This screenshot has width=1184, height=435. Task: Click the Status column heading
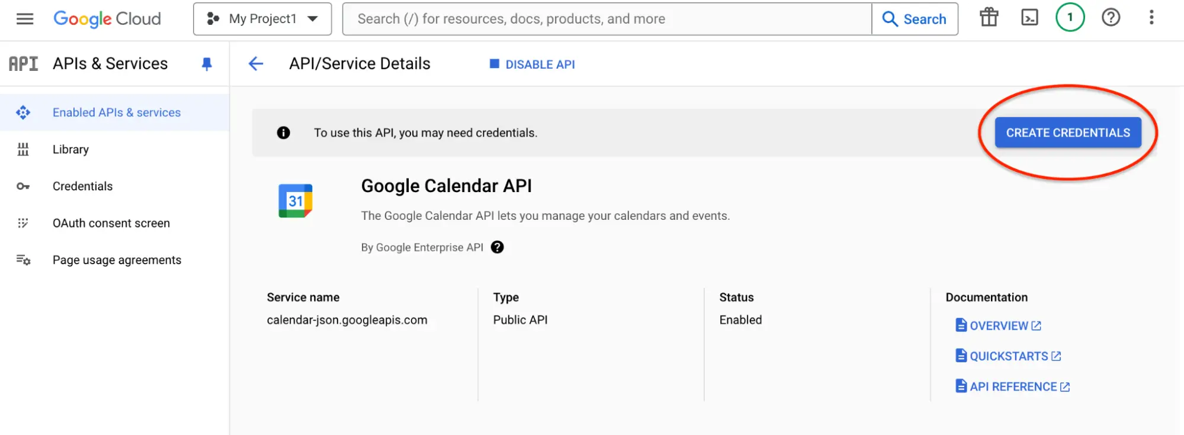click(x=736, y=297)
